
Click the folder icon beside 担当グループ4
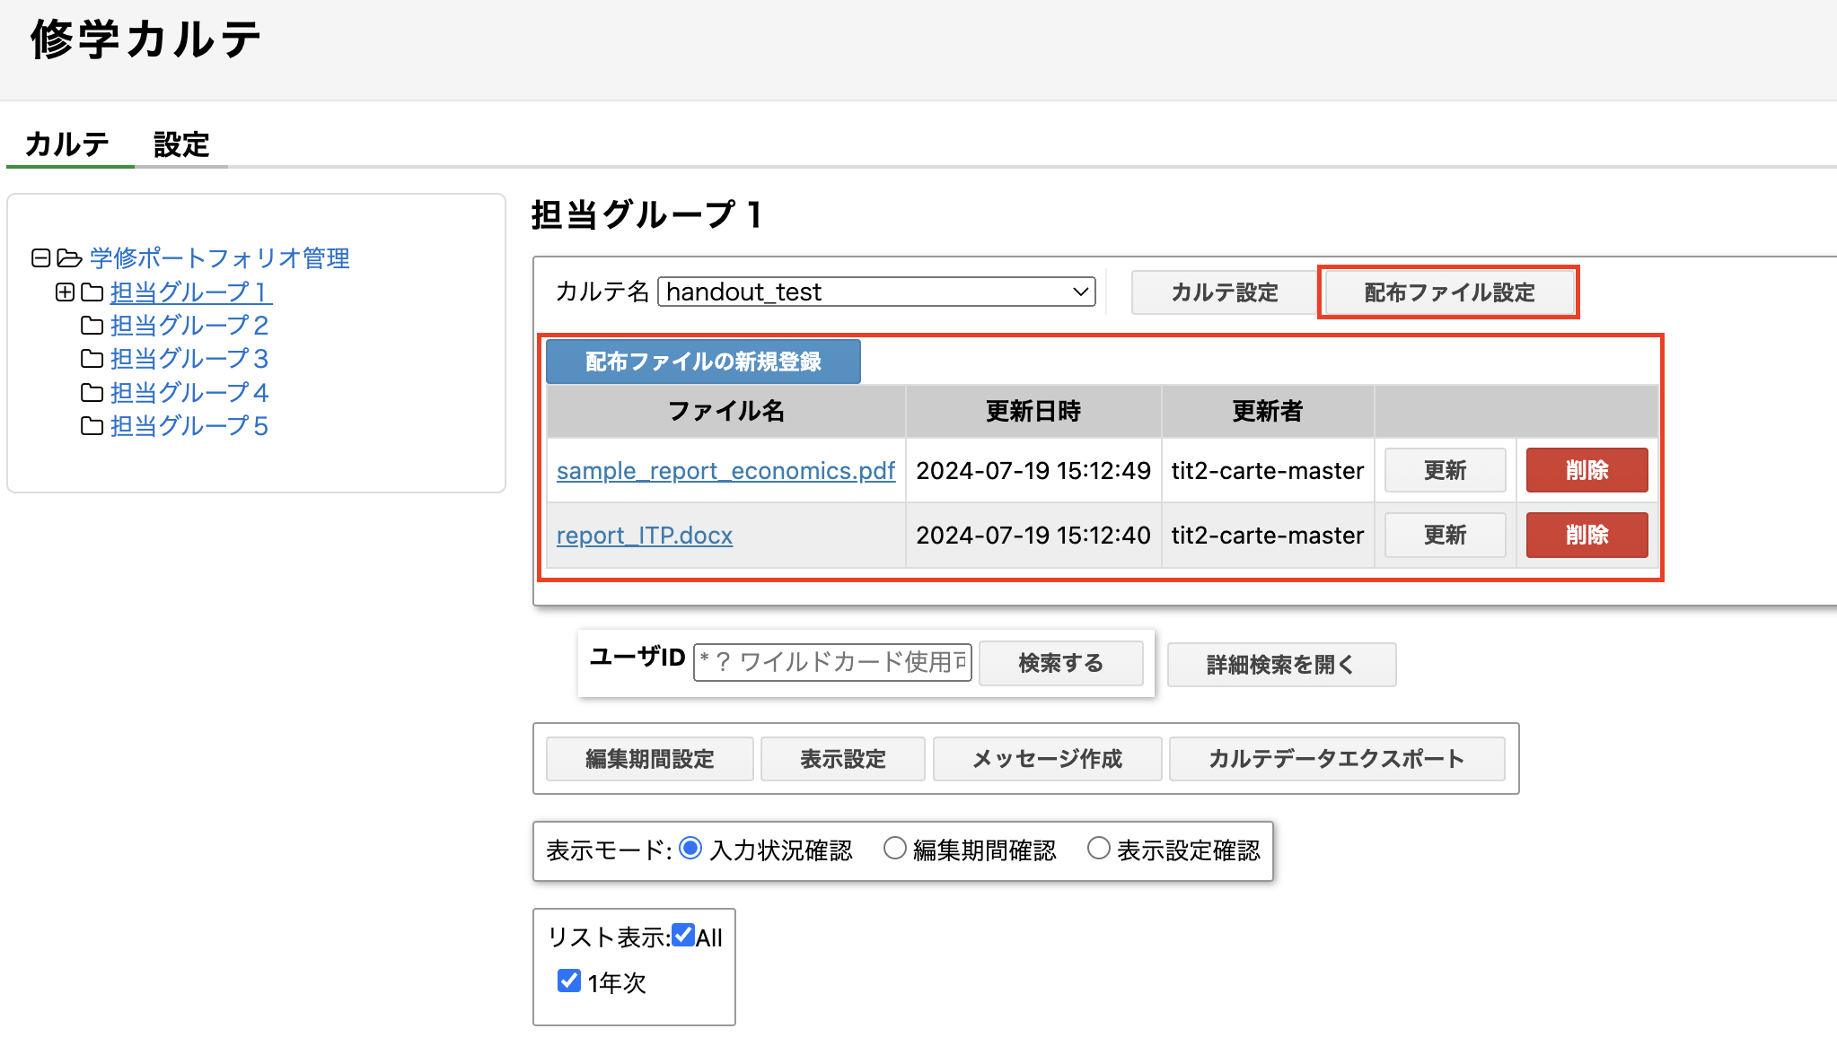[x=92, y=393]
